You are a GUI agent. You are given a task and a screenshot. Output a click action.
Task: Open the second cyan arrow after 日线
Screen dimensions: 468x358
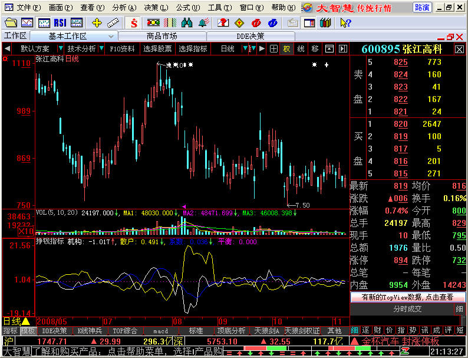253,48
